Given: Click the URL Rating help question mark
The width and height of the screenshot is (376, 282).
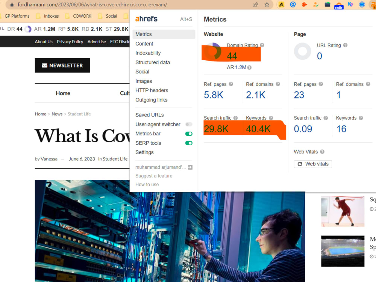Looking at the screenshot, I should pos(345,45).
